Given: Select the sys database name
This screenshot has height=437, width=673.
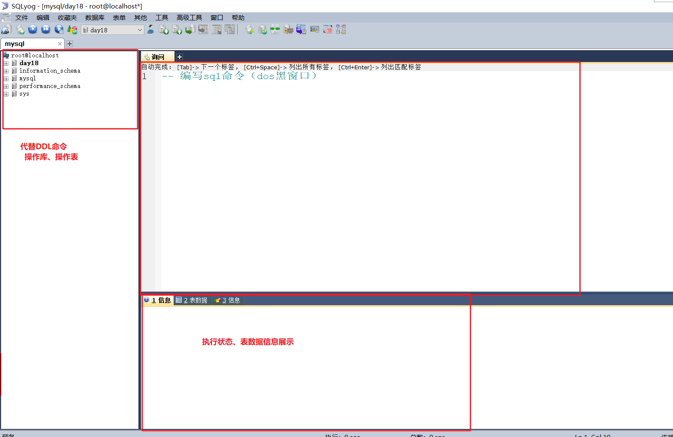Looking at the screenshot, I should click(24, 94).
